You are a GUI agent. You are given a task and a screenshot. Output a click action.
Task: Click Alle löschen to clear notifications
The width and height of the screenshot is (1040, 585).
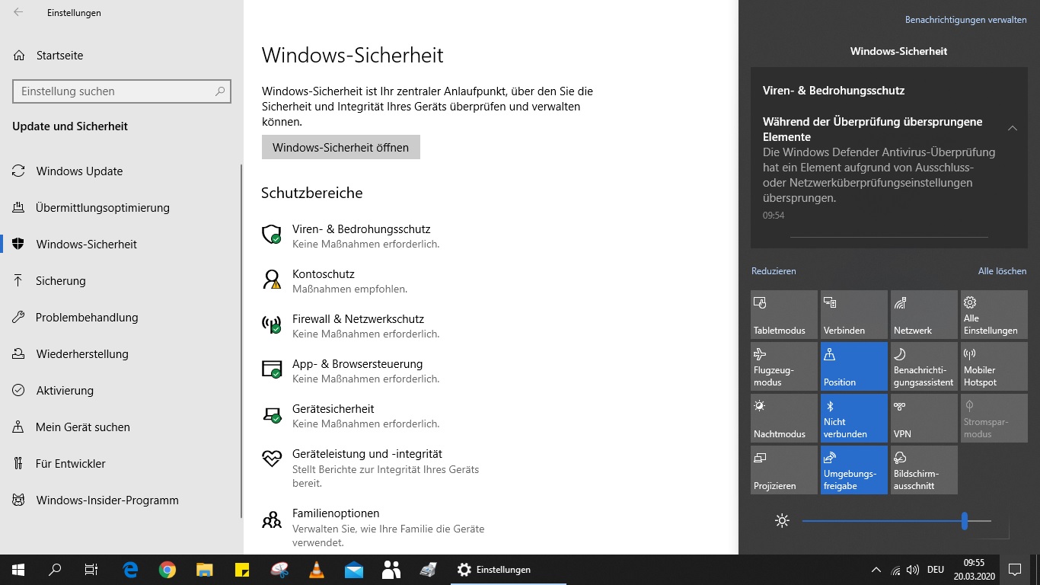tap(1002, 270)
